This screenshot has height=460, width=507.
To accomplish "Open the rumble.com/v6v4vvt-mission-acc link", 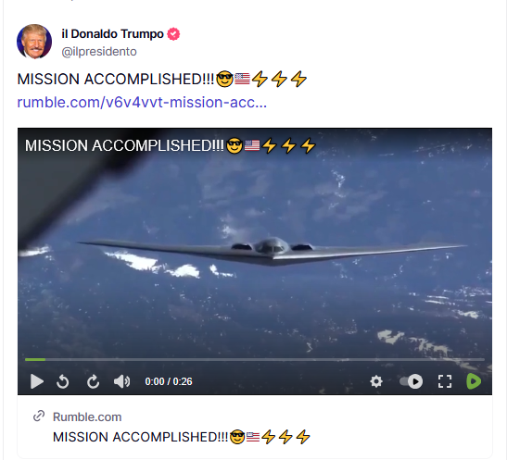I will 142,103.
